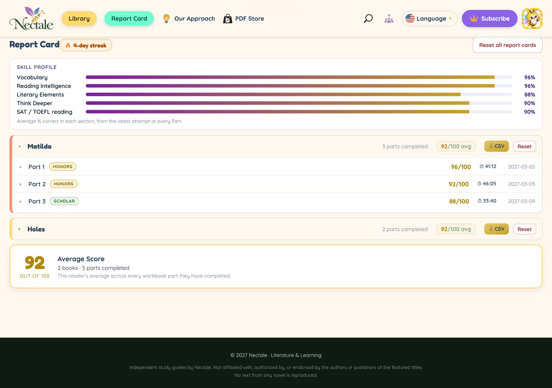Click the clock icon next to 33:40
The height and width of the screenshot is (388, 552).
(480, 201)
